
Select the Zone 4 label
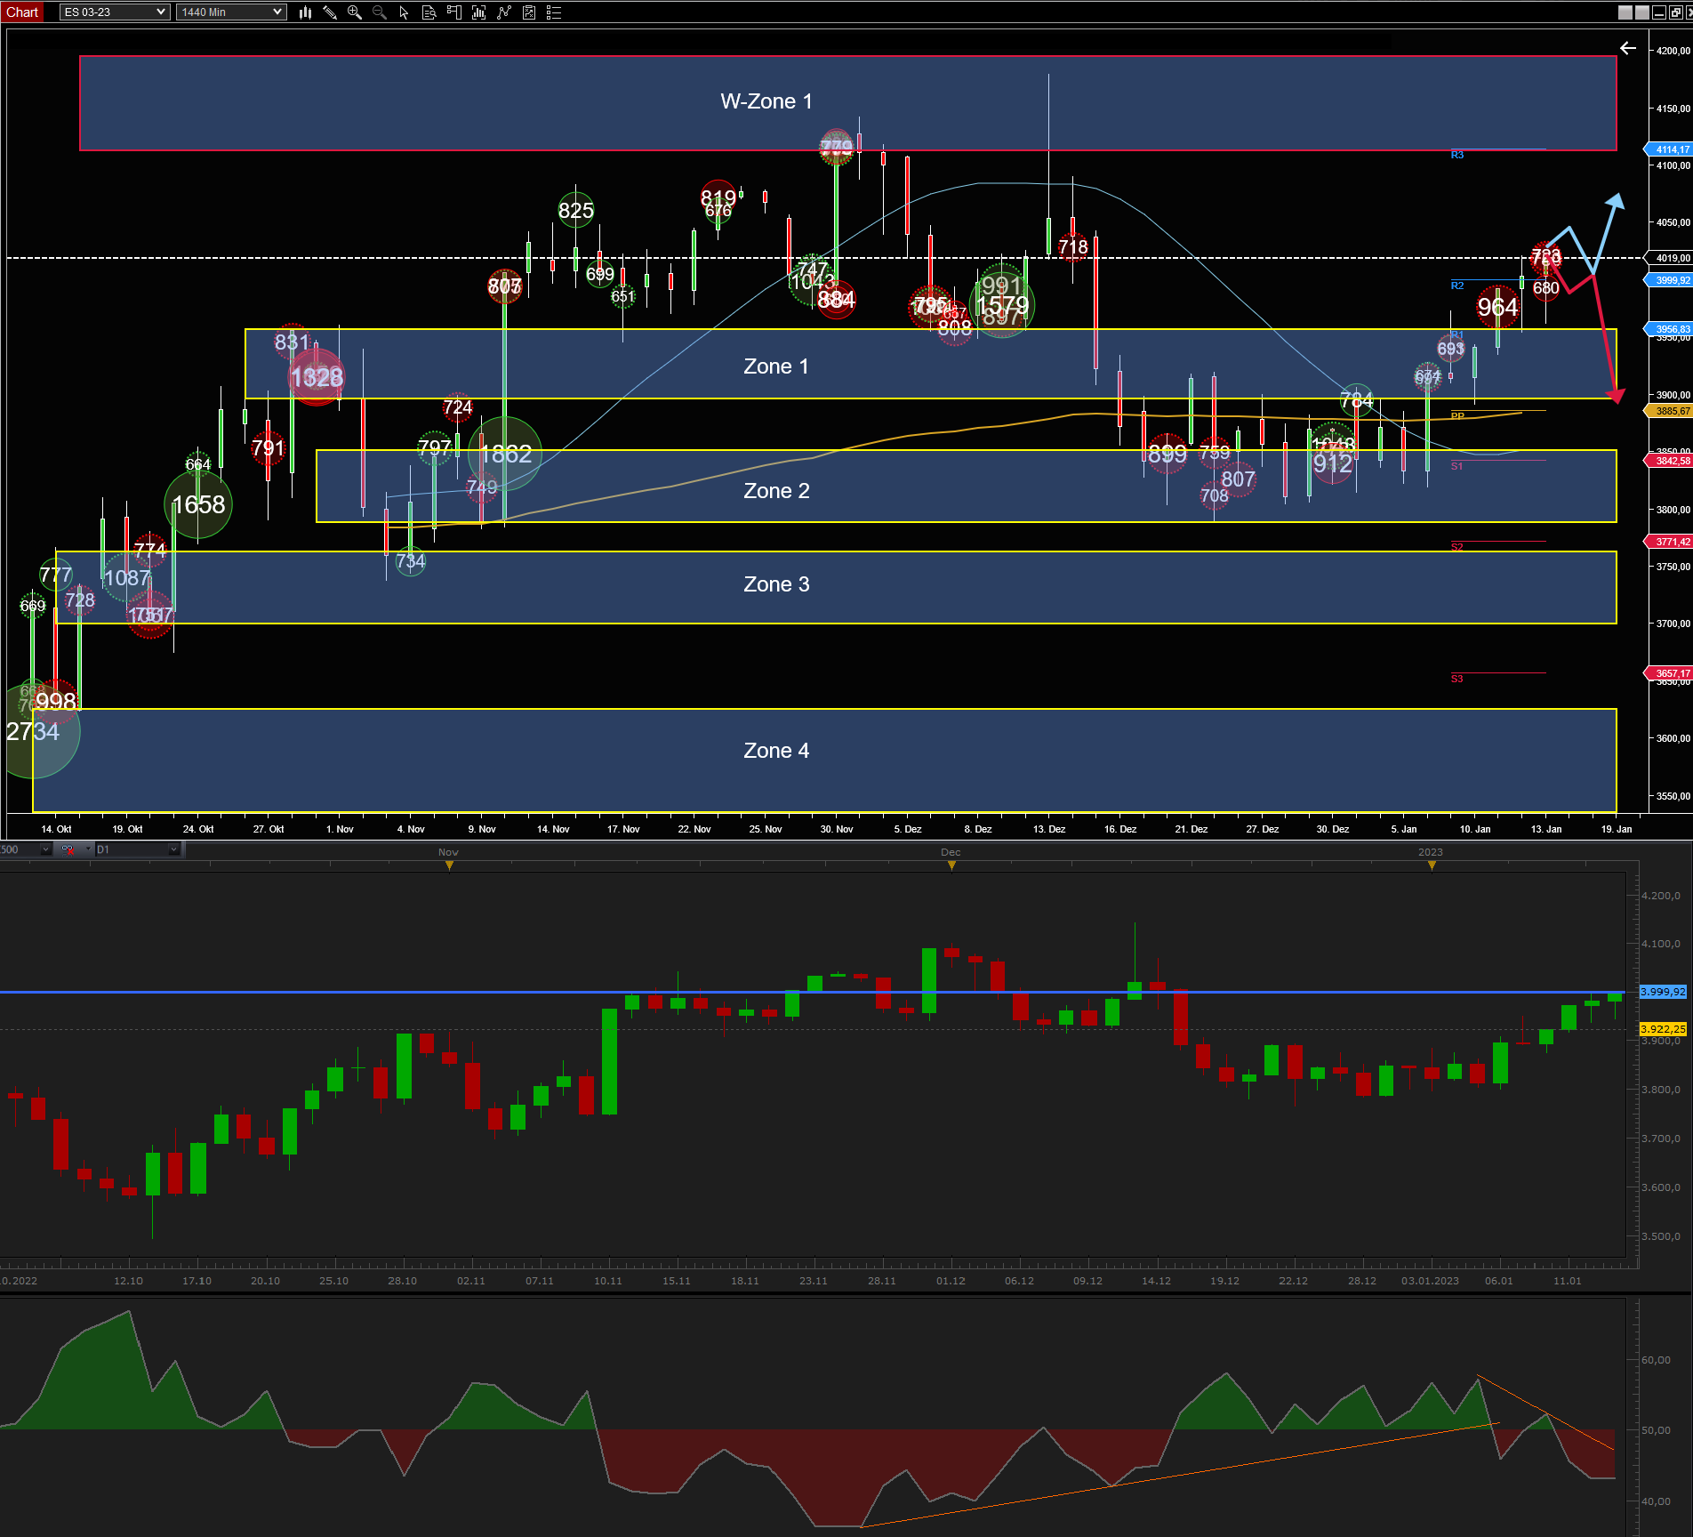[x=776, y=751]
